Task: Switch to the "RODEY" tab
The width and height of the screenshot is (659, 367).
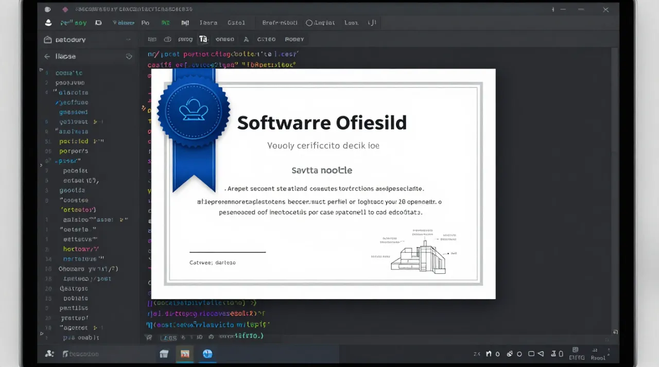Action: tap(294, 39)
